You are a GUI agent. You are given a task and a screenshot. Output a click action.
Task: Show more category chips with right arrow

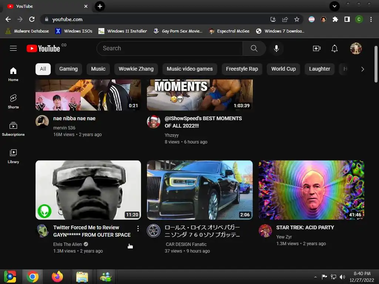(362, 69)
